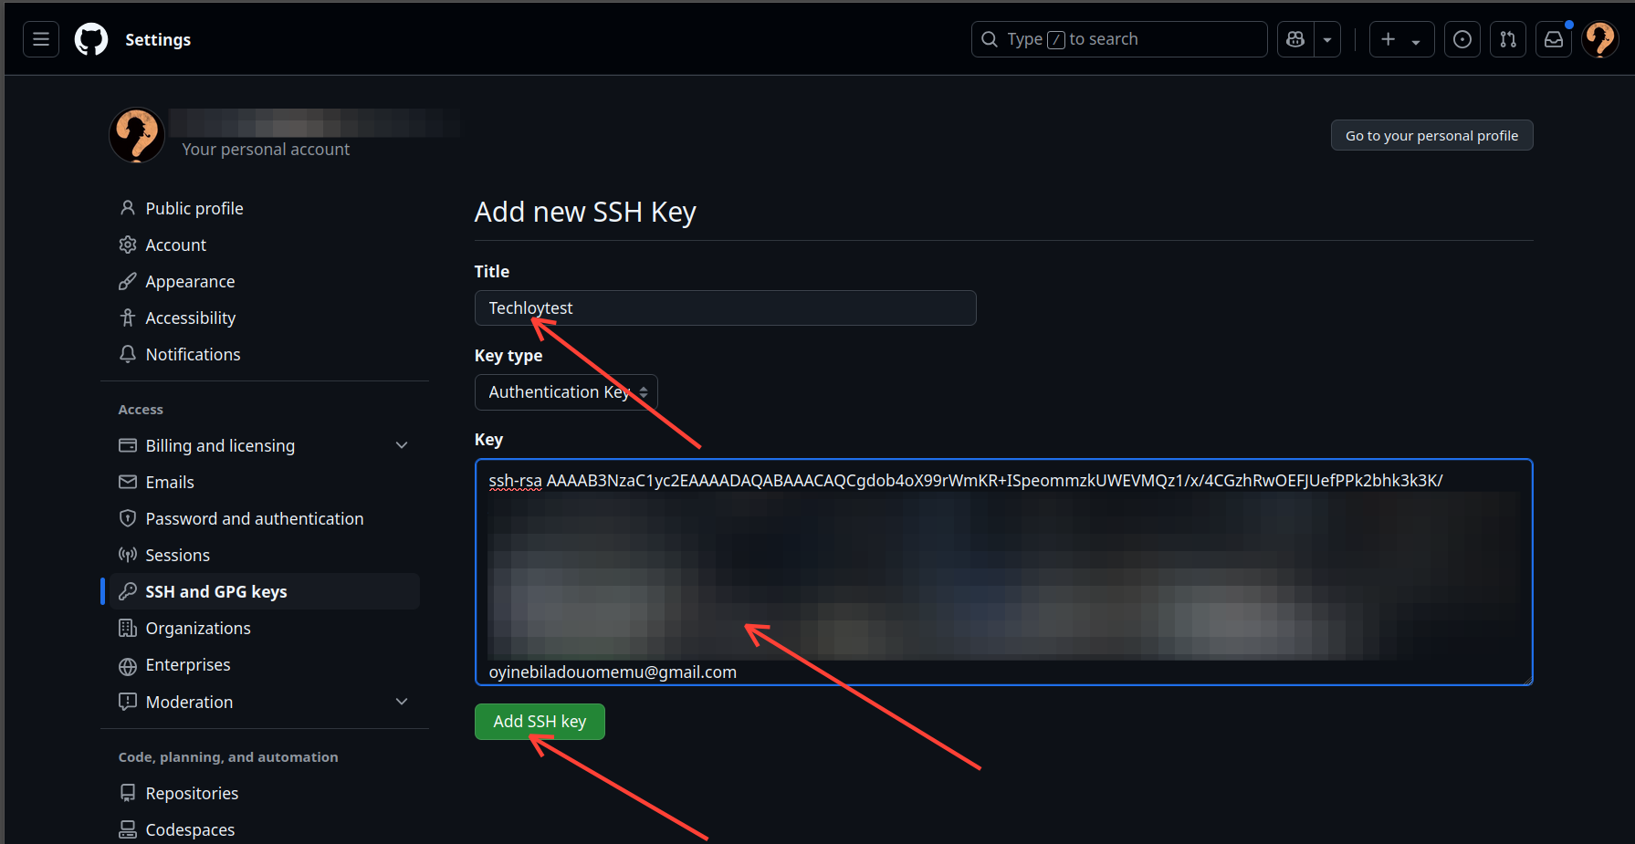
Task: Open the hamburger navigation menu
Action: [x=41, y=39]
